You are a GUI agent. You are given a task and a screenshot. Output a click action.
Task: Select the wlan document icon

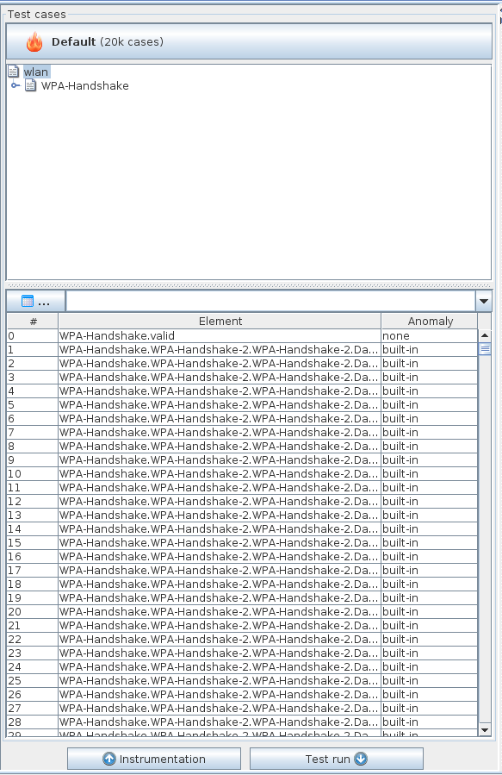point(14,72)
